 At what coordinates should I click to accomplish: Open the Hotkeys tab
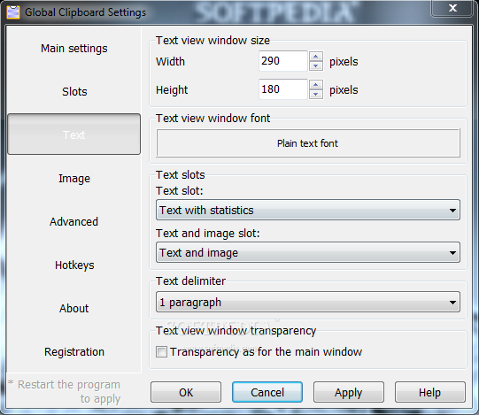pos(73,265)
